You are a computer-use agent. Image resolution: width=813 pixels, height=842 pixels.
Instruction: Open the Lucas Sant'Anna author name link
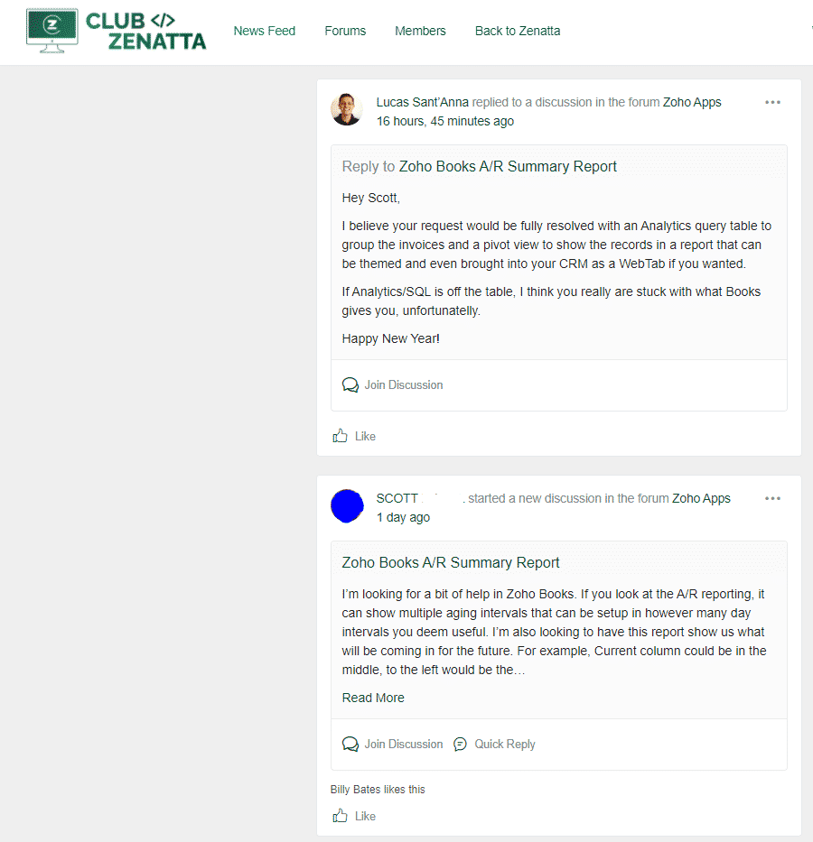423,102
